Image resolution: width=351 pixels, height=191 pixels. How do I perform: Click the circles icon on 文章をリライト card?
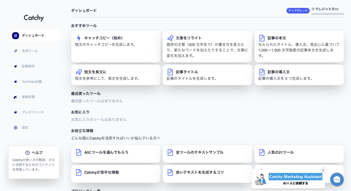point(170,38)
